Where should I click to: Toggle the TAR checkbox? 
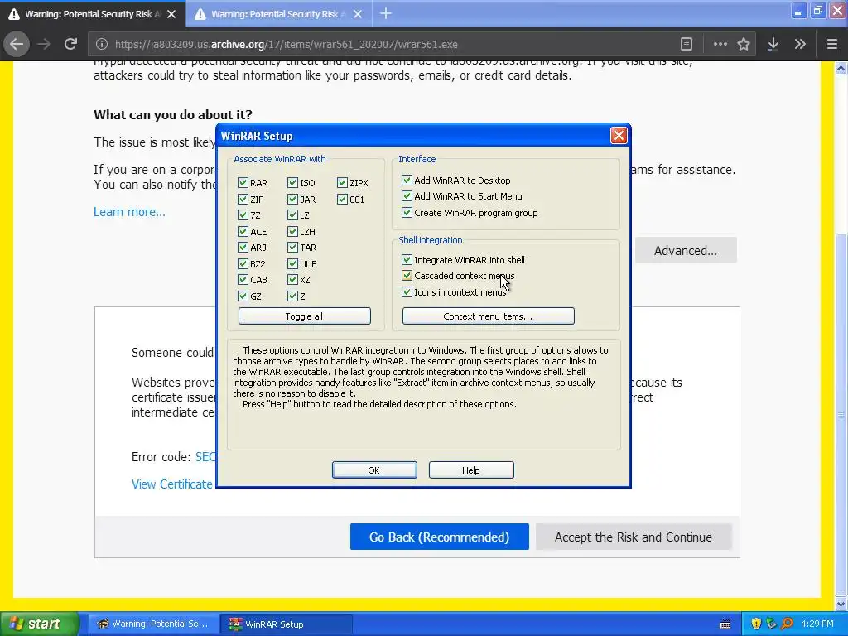pos(292,247)
